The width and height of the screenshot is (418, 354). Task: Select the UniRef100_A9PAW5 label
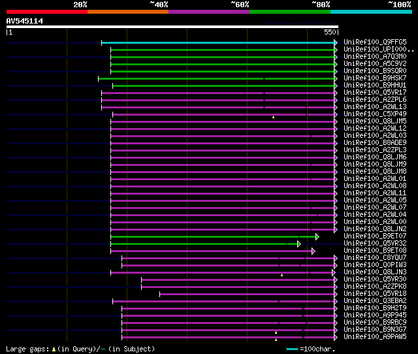pos(375,337)
